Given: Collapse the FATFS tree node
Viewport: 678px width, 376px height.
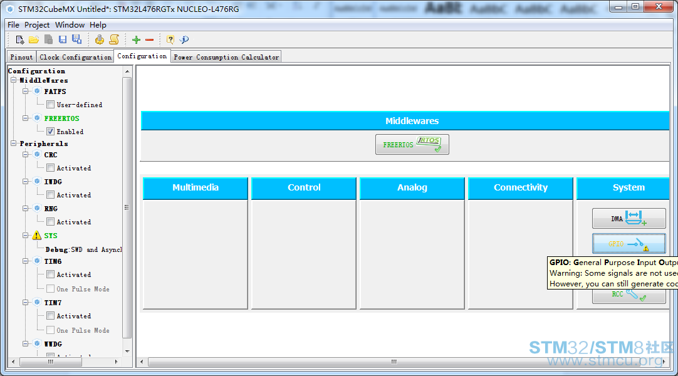Looking at the screenshot, I should (x=26, y=91).
